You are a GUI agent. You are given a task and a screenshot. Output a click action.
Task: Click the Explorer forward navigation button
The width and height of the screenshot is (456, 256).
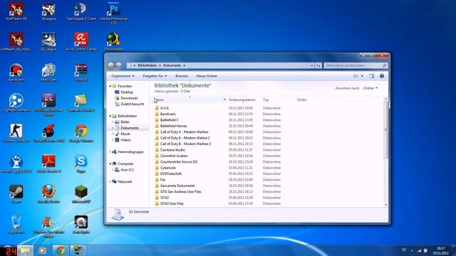pyautogui.click(x=119, y=65)
